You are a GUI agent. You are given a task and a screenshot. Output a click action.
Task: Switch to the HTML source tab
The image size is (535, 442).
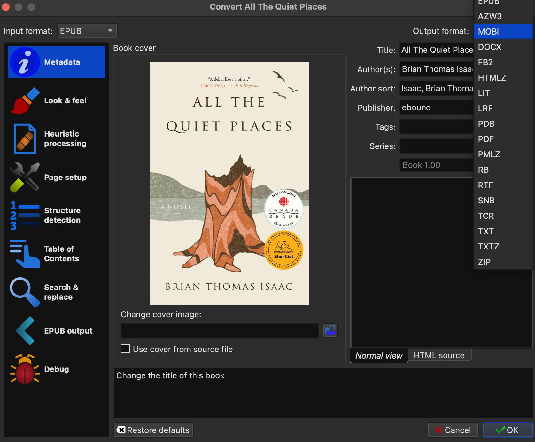(439, 355)
